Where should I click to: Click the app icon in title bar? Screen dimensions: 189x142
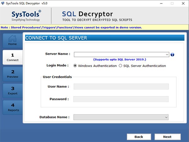3,3
